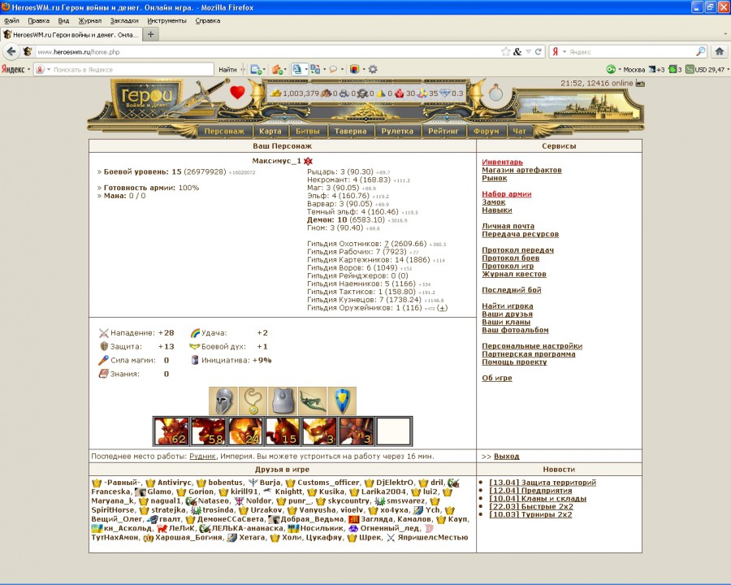Image resolution: width=731 pixels, height=585 pixels.
Task: Go to the Рулетка game tab
Action: pos(397,131)
